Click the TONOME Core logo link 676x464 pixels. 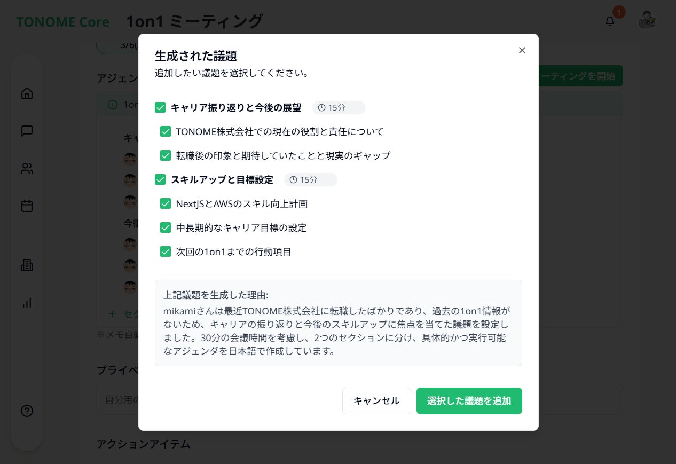tap(62, 22)
